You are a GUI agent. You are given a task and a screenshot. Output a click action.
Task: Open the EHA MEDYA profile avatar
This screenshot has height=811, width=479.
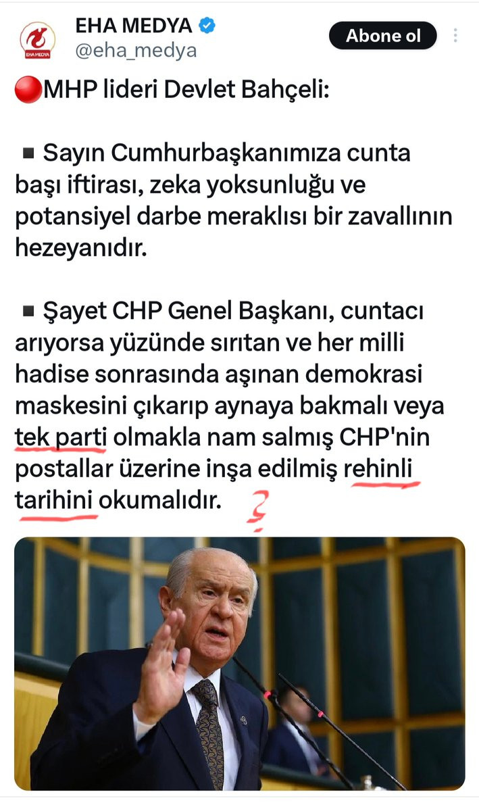pyautogui.click(x=38, y=39)
